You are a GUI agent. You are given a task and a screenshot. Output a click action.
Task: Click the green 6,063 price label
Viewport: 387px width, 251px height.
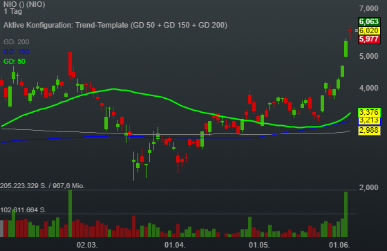[369, 21]
